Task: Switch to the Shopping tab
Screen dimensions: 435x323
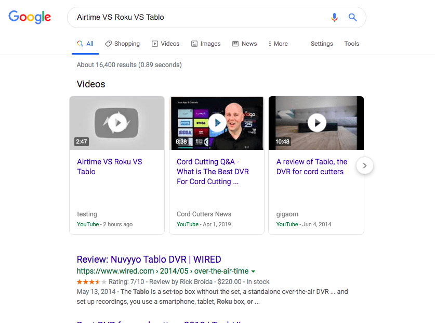Action: tap(122, 44)
